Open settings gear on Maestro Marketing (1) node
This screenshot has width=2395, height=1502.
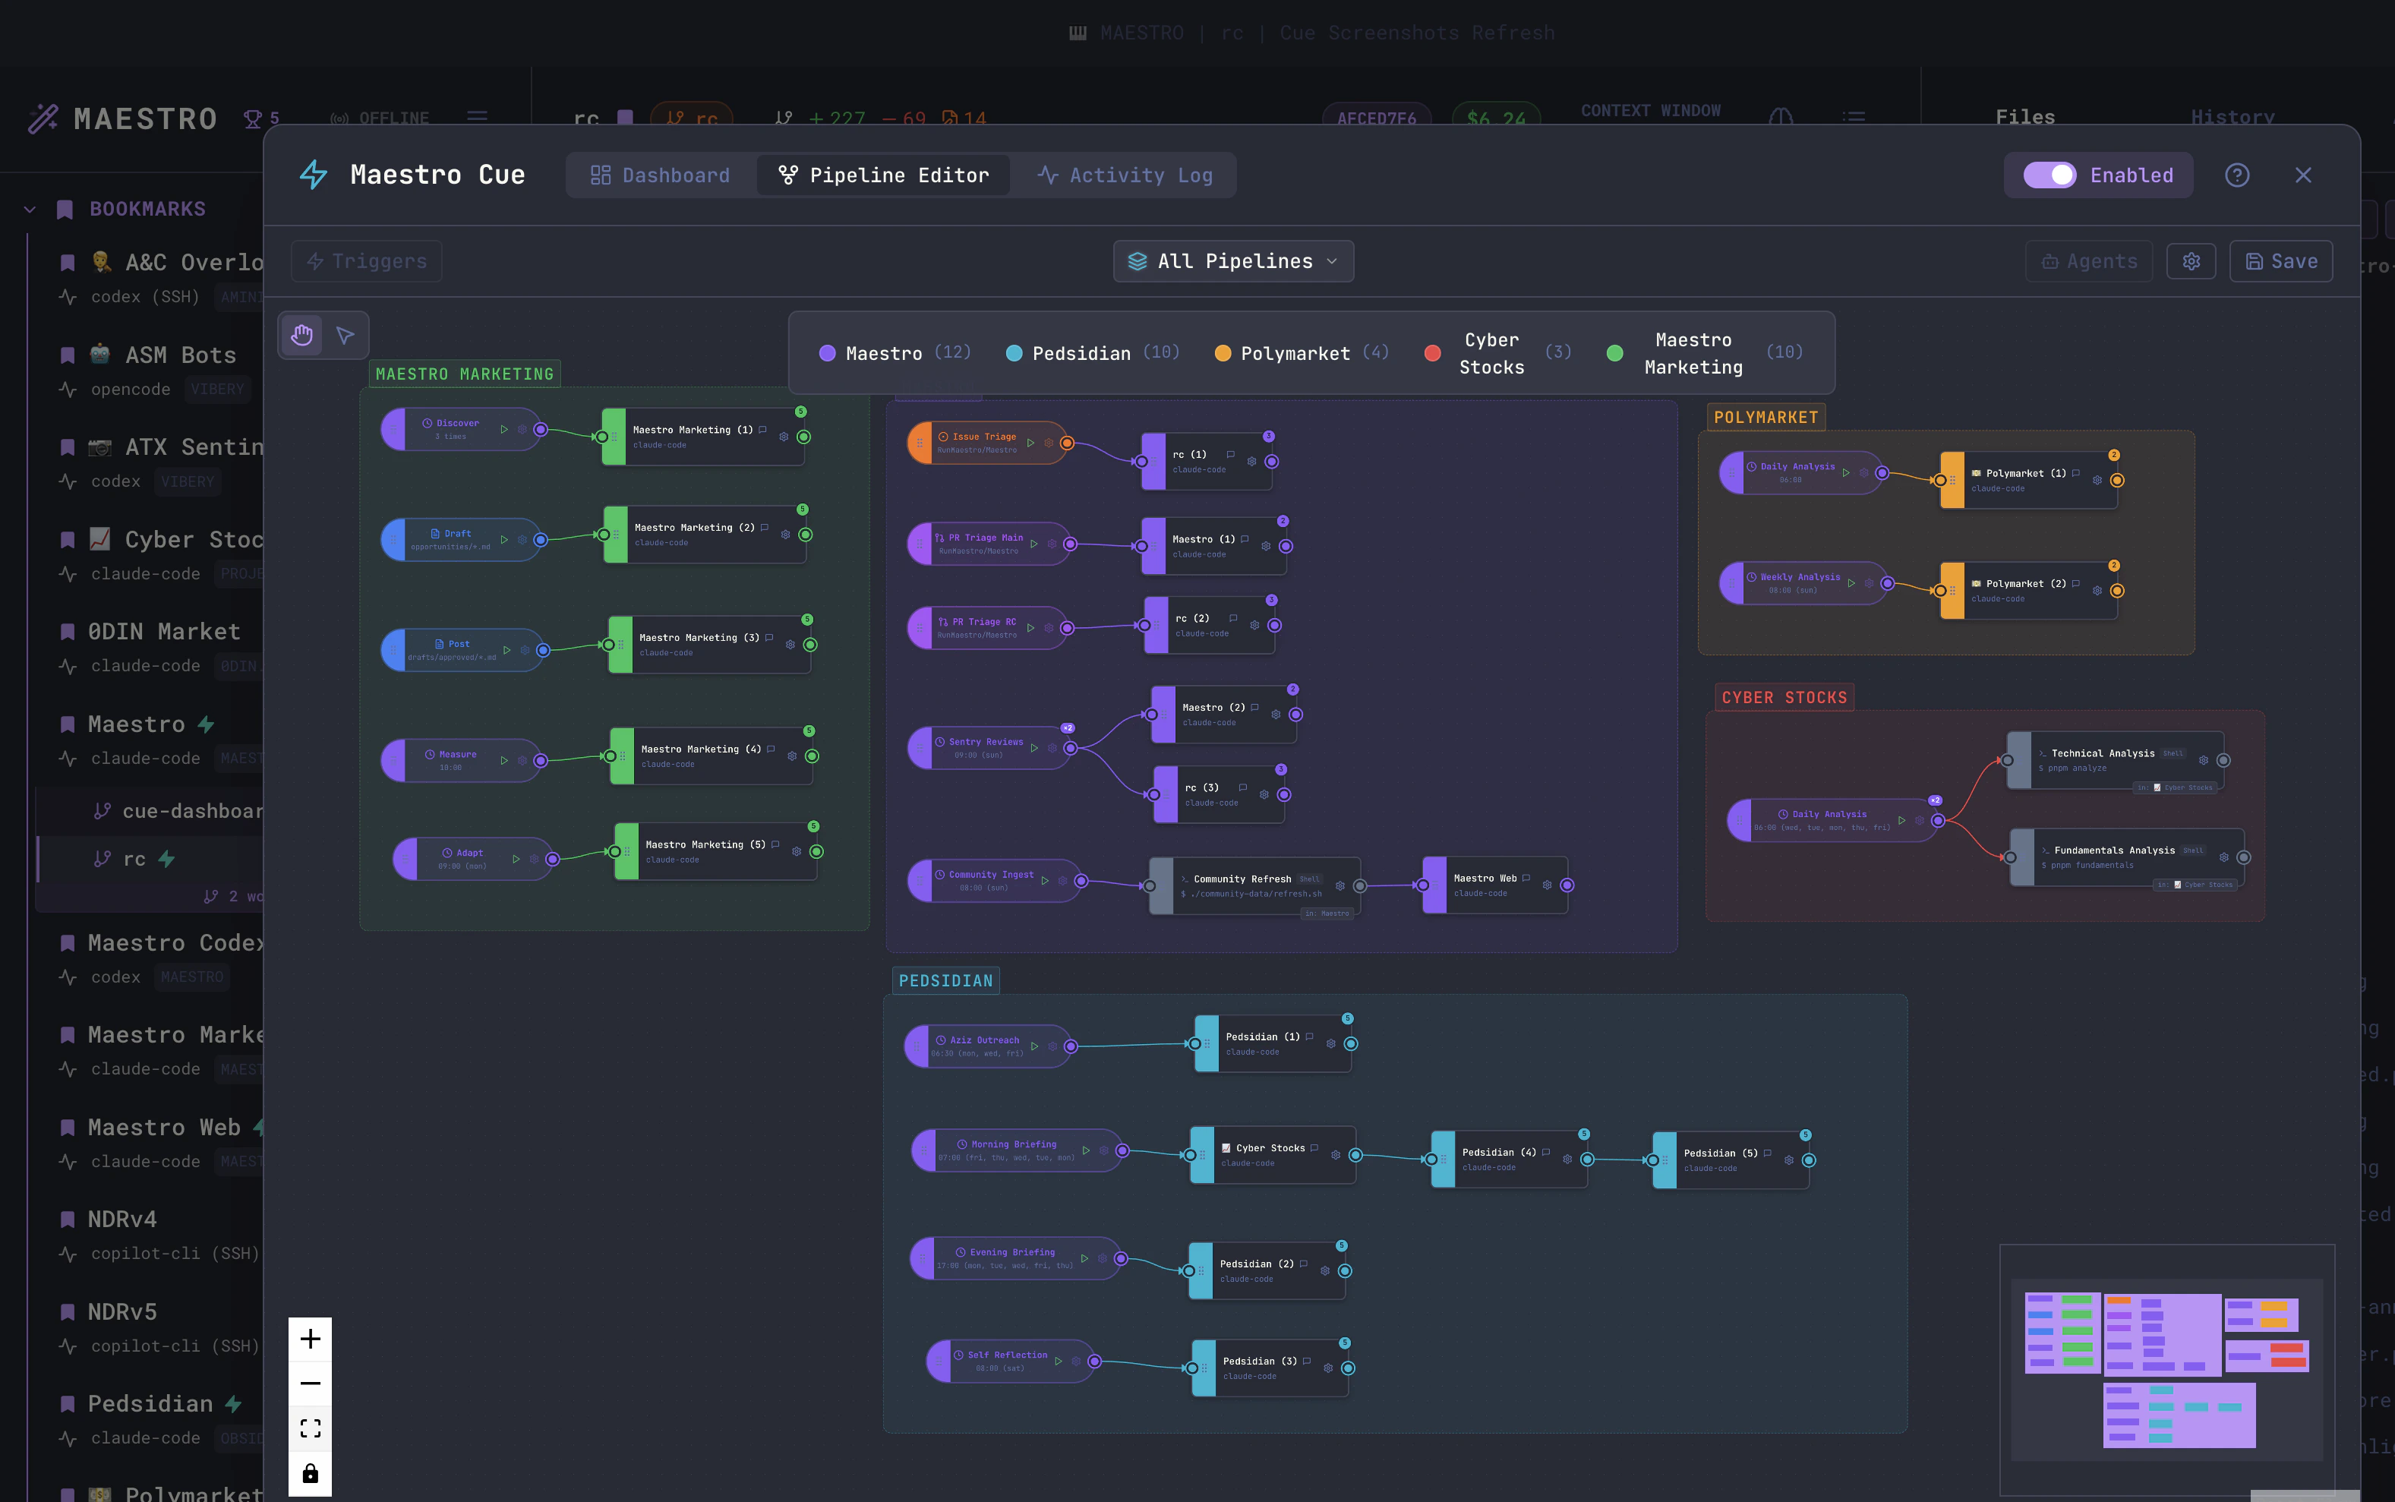pyautogui.click(x=784, y=437)
